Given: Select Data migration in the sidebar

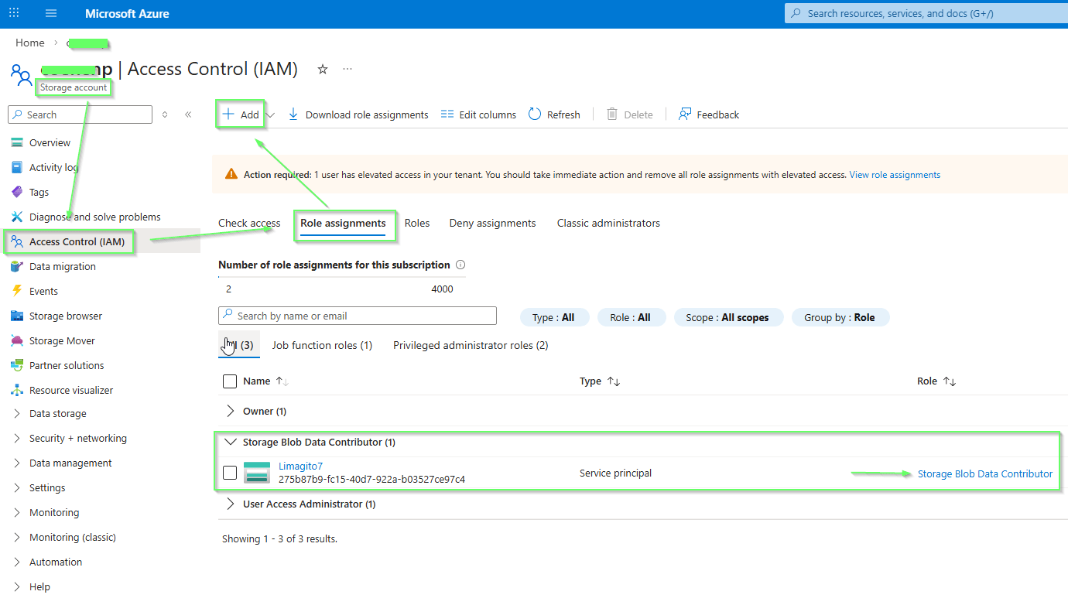Looking at the screenshot, I should coord(63,266).
